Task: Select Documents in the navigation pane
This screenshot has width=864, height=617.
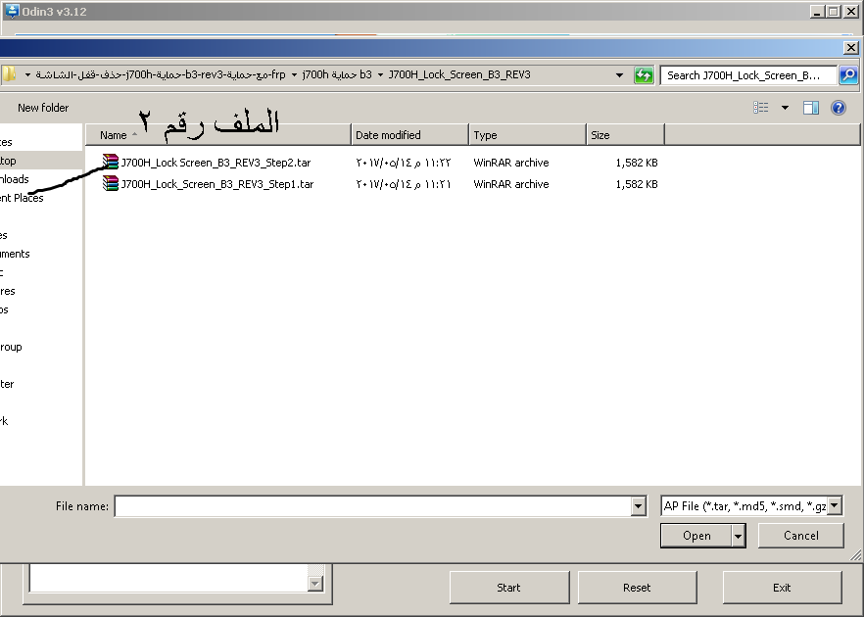Action: tap(15, 254)
